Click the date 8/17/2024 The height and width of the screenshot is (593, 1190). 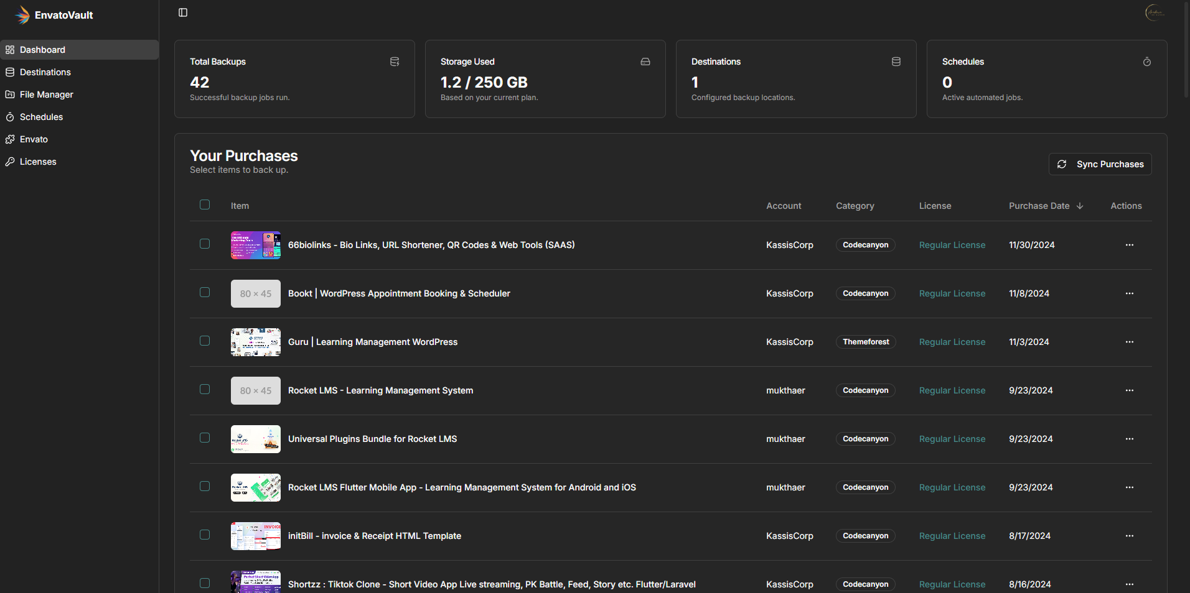[x=1029, y=536]
